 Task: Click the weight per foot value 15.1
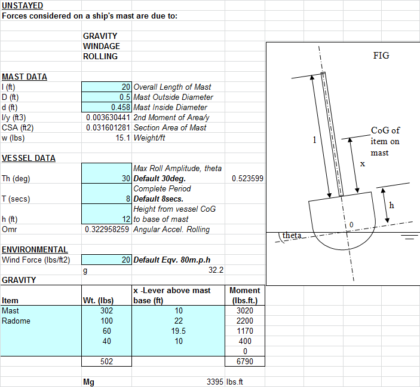[x=122, y=138]
